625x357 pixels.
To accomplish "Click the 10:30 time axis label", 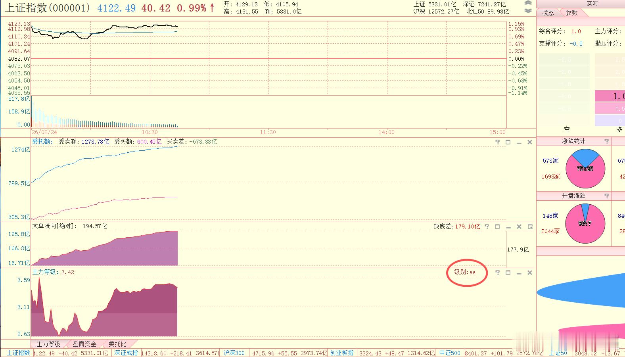I will (150, 132).
